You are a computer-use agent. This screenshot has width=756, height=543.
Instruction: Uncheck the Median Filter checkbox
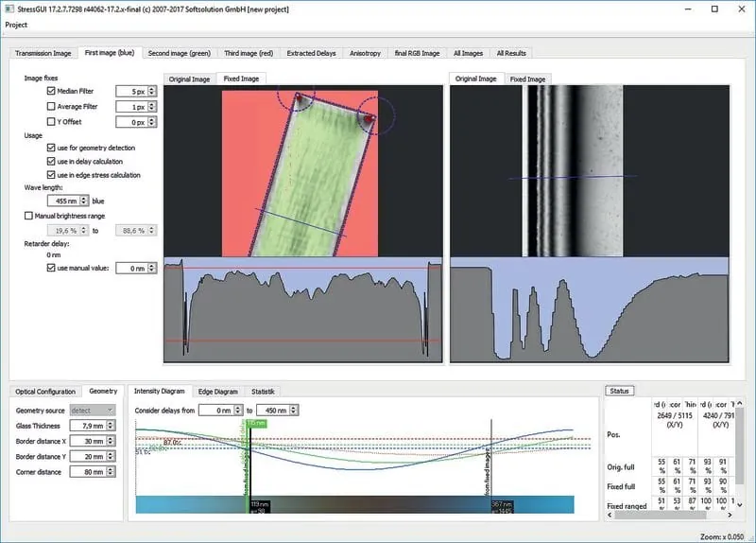point(51,92)
